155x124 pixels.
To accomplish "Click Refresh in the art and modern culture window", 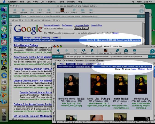I will coord(40,11).
